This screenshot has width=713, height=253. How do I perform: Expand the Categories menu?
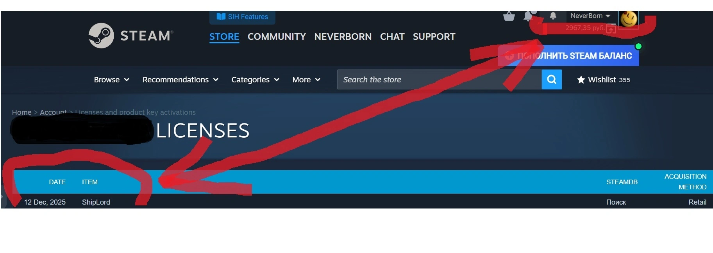pos(256,80)
